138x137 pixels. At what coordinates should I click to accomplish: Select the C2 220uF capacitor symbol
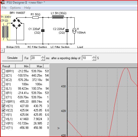(x=67, y=31)
